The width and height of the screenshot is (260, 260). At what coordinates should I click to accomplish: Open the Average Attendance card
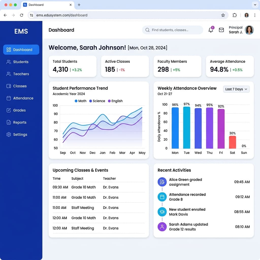pos(230,66)
